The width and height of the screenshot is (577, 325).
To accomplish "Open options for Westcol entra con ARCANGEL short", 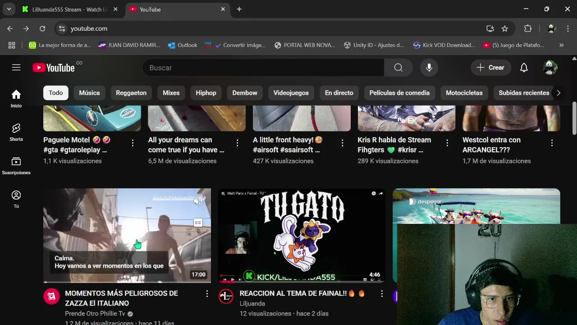I will [x=552, y=143].
